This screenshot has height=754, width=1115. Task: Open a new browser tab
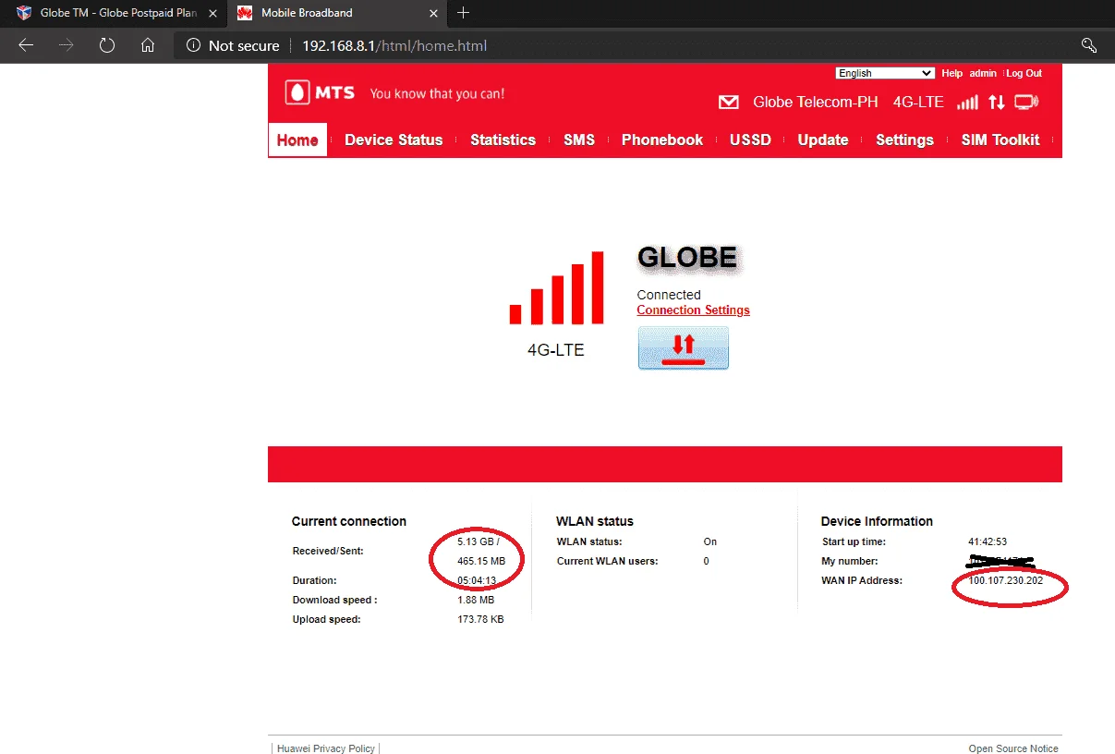[x=464, y=13]
